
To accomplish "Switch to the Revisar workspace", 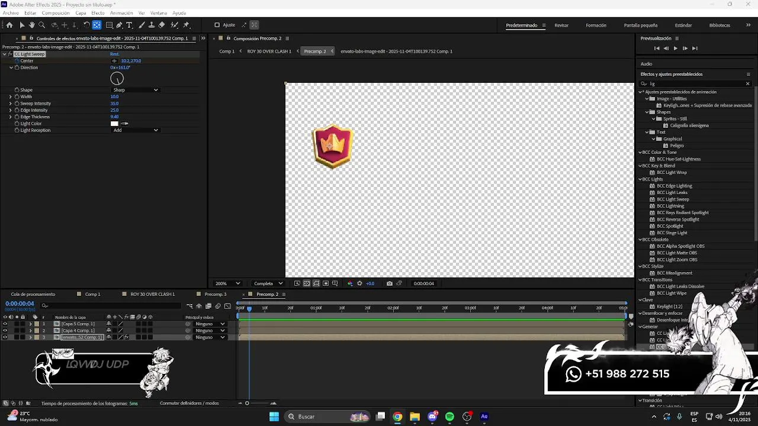I will coord(561,25).
